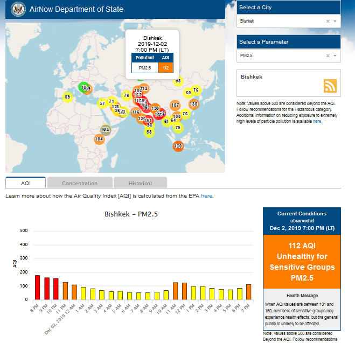The height and width of the screenshot is (343, 355).
Task: Open the EPA 'here' link about AQI
Action: (x=207, y=196)
